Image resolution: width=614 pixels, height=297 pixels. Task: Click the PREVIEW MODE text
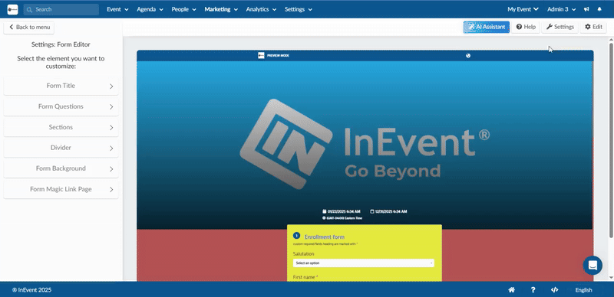(278, 55)
